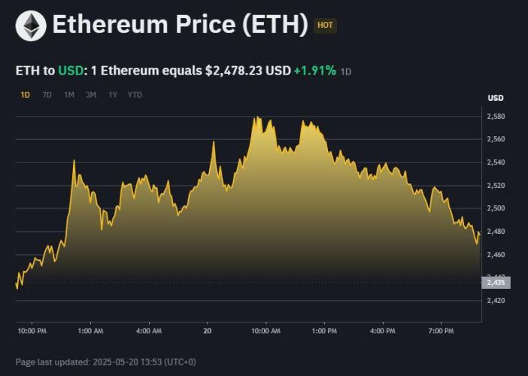The image size is (528, 376).
Task: Click the Ethereum Price (ETH) heading
Action: [180, 26]
